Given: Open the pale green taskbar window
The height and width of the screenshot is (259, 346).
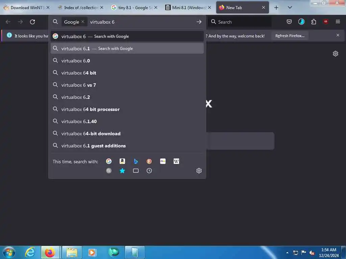Looking at the screenshot, I should (x=135, y=253).
